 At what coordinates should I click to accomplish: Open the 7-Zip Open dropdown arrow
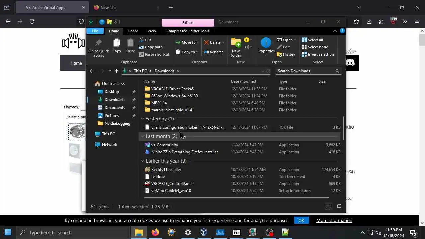295,40
